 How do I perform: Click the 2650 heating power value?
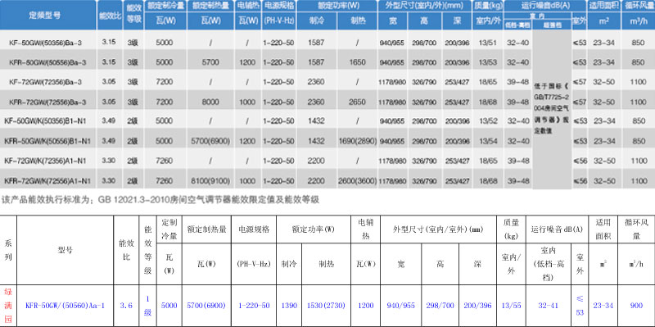(357, 102)
